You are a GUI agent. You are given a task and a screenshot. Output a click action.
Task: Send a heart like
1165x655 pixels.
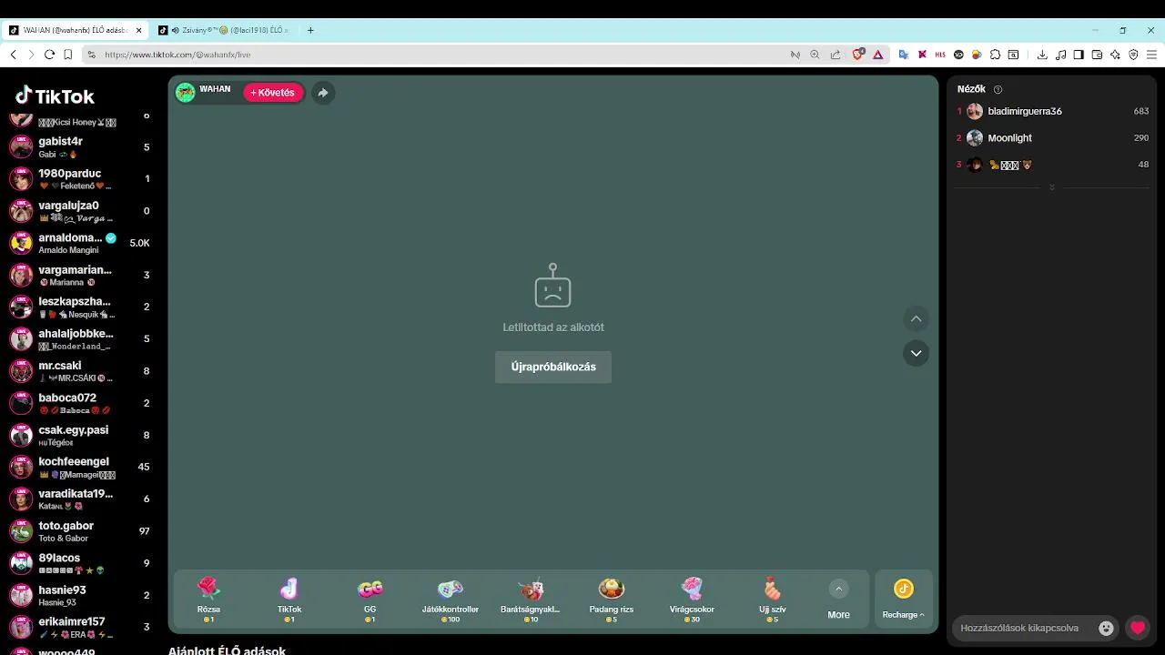(1138, 628)
